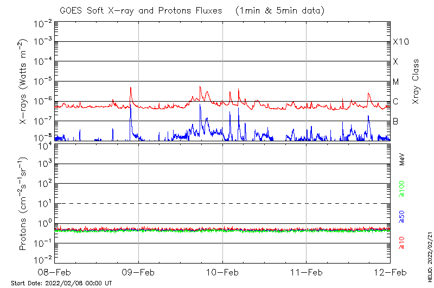Click the red ≥10 MeV legend label
434x288 pixels.
tap(402, 243)
